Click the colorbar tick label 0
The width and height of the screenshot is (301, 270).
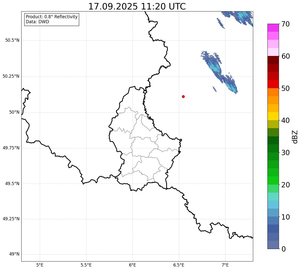pos(284,249)
